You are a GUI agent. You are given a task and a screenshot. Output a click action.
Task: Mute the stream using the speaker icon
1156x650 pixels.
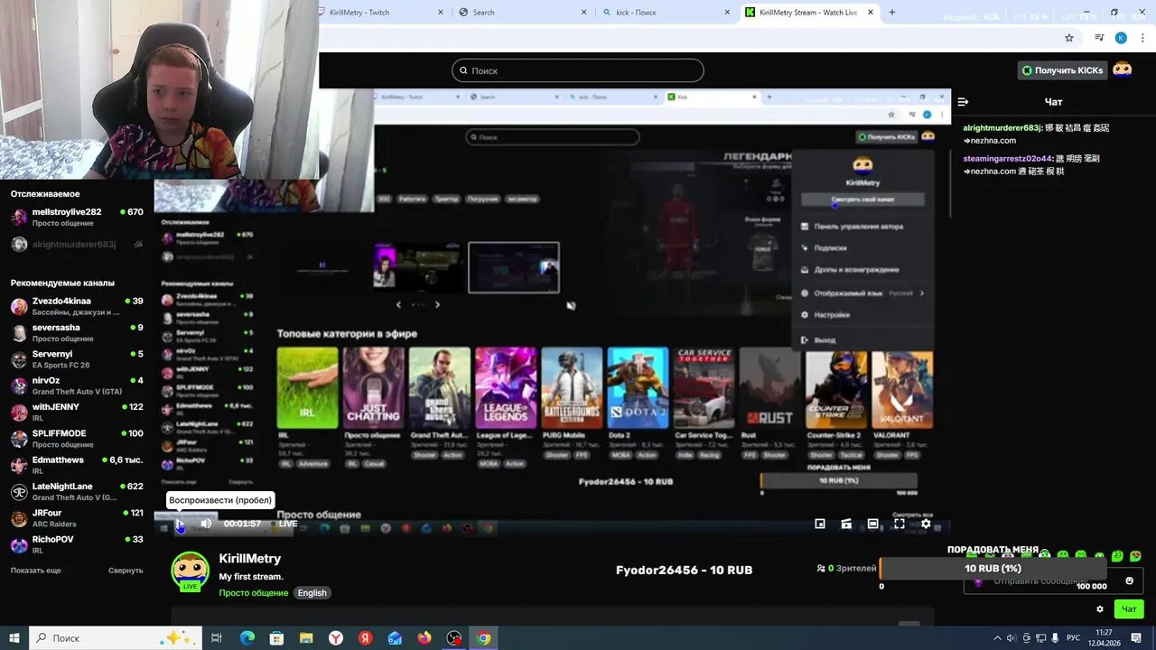(206, 524)
